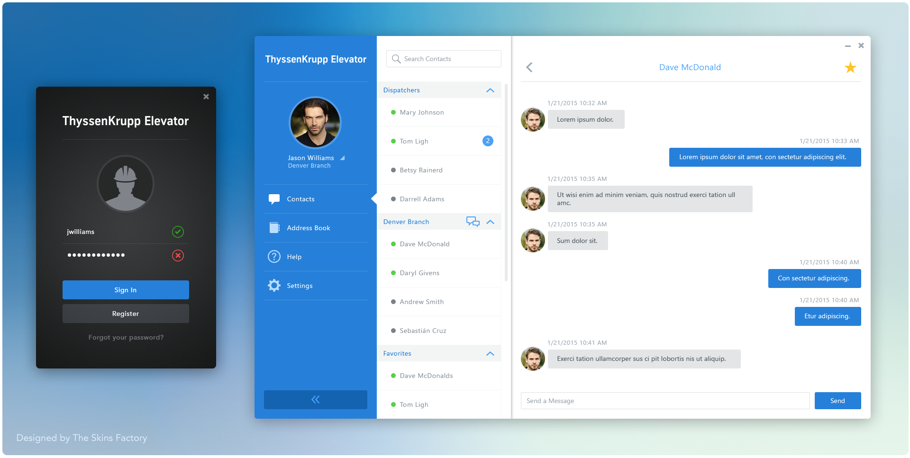Click the contacts list scrollbar

(506, 183)
